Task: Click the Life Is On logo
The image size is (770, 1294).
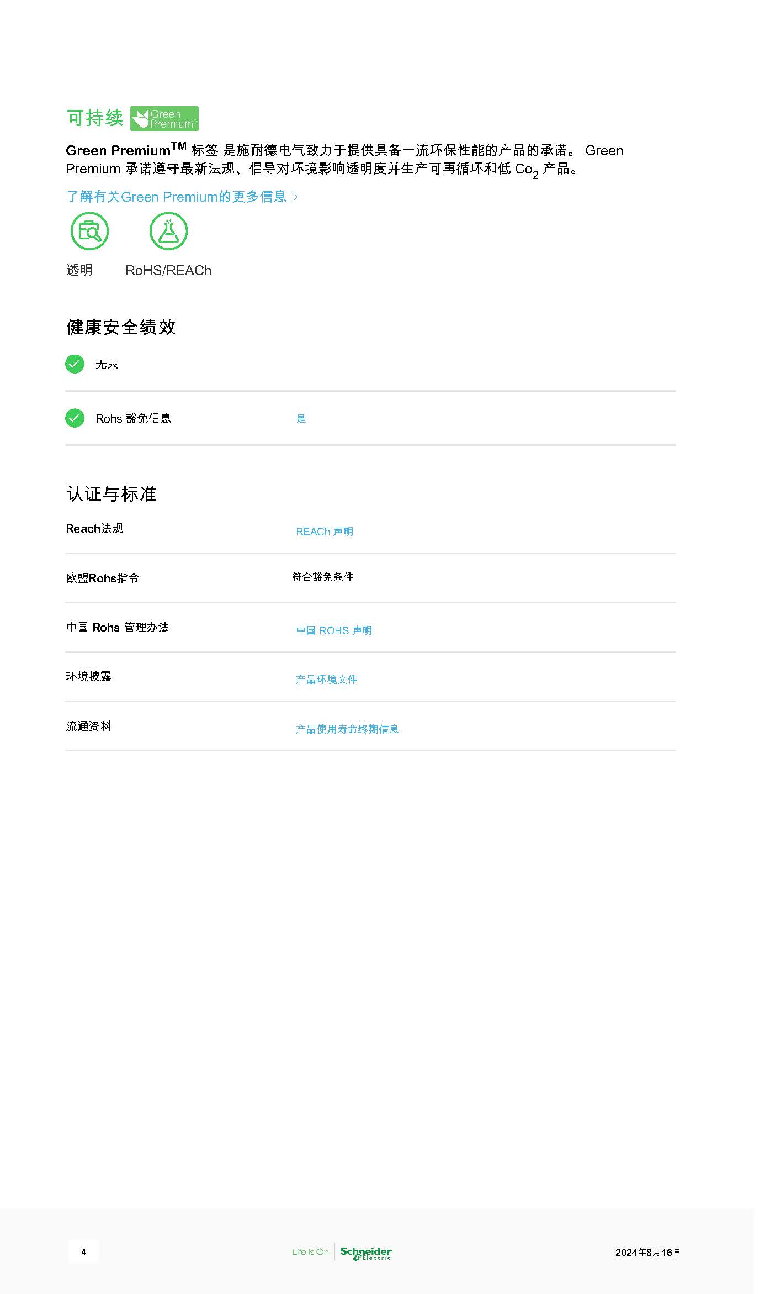Action: [x=310, y=1252]
